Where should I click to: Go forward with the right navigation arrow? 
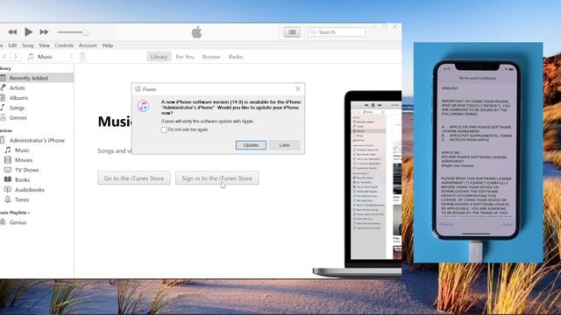pyautogui.click(x=16, y=56)
